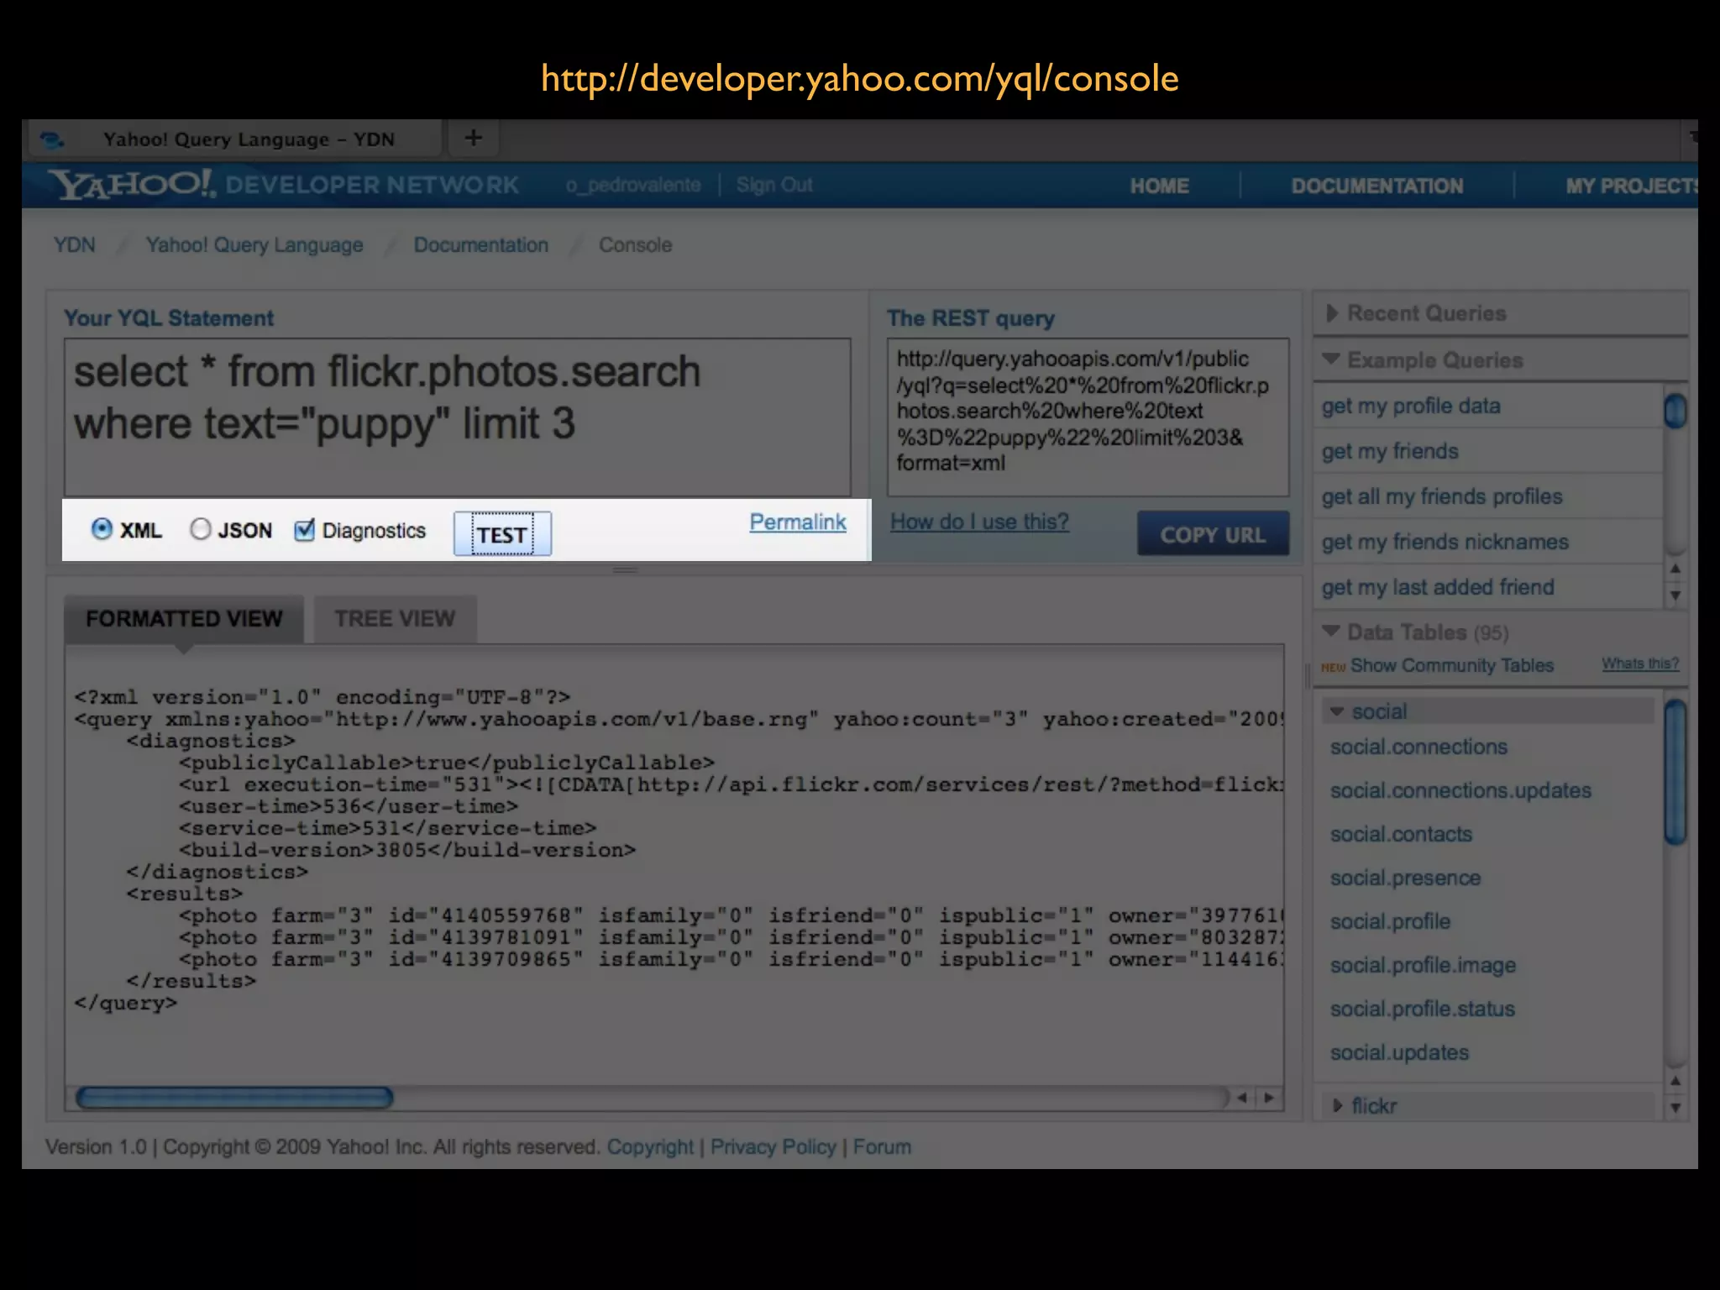Select the social.updates table
1720x1290 pixels.
click(1399, 1052)
